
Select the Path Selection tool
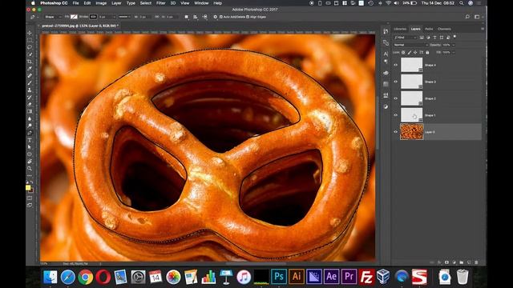(x=30, y=147)
